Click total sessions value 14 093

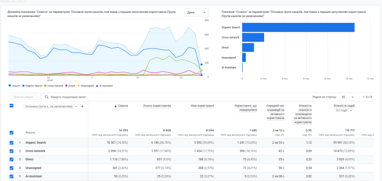(x=123, y=130)
